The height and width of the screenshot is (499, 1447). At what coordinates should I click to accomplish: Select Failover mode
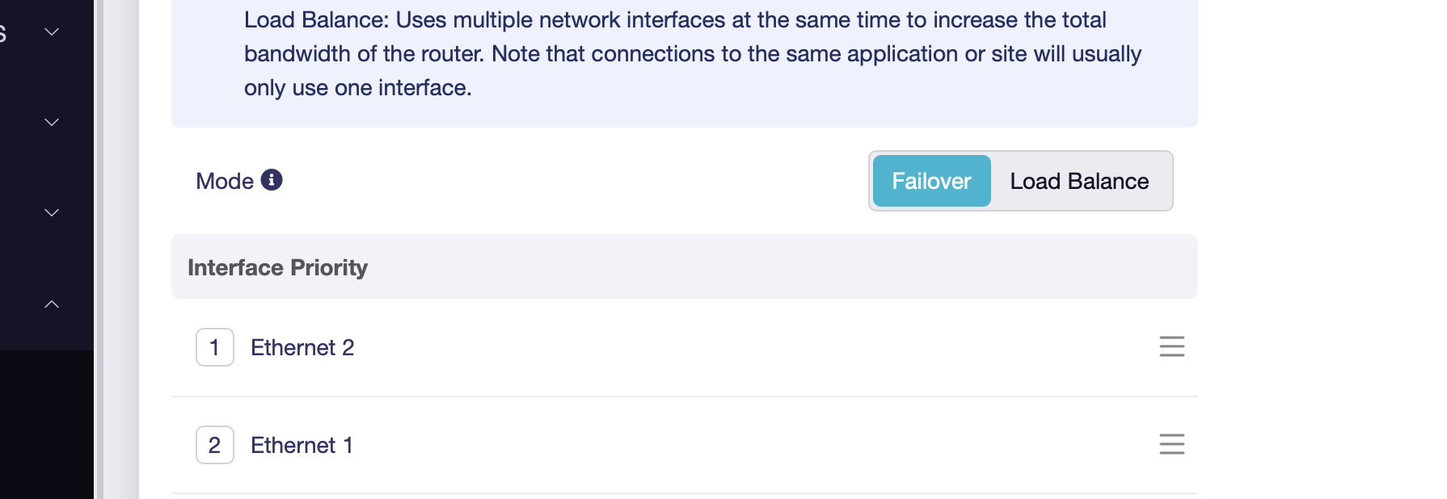click(931, 181)
